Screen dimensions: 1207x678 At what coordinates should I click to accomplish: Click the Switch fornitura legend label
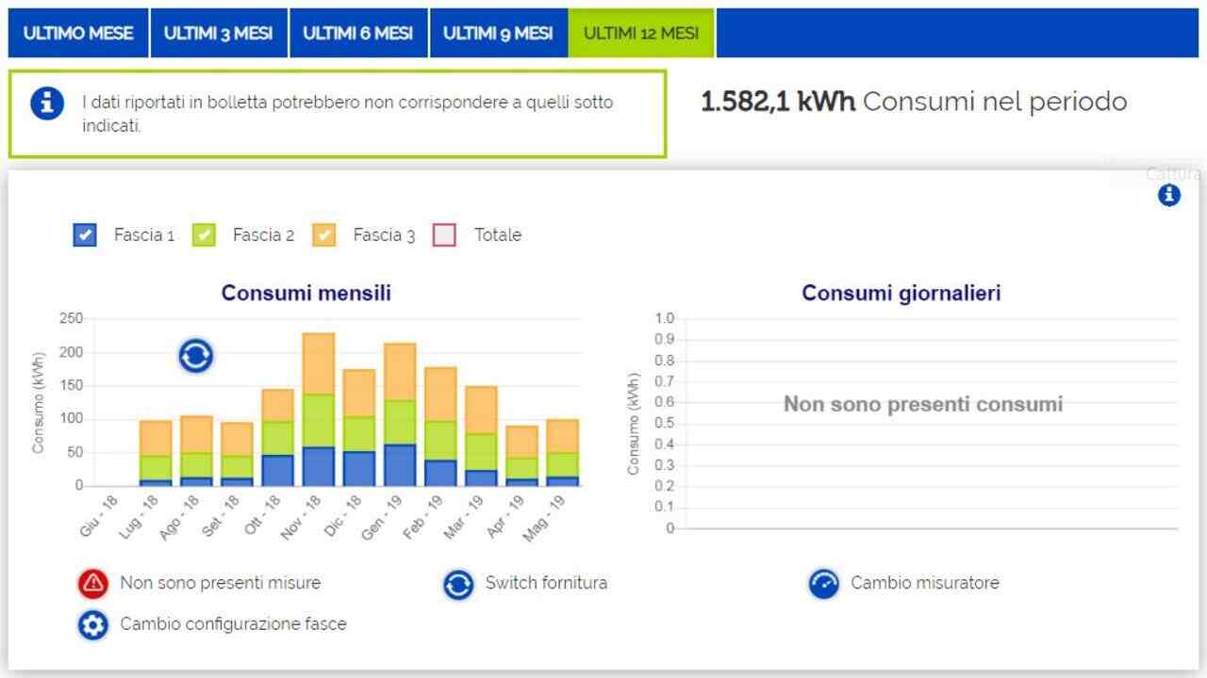pyautogui.click(x=546, y=583)
